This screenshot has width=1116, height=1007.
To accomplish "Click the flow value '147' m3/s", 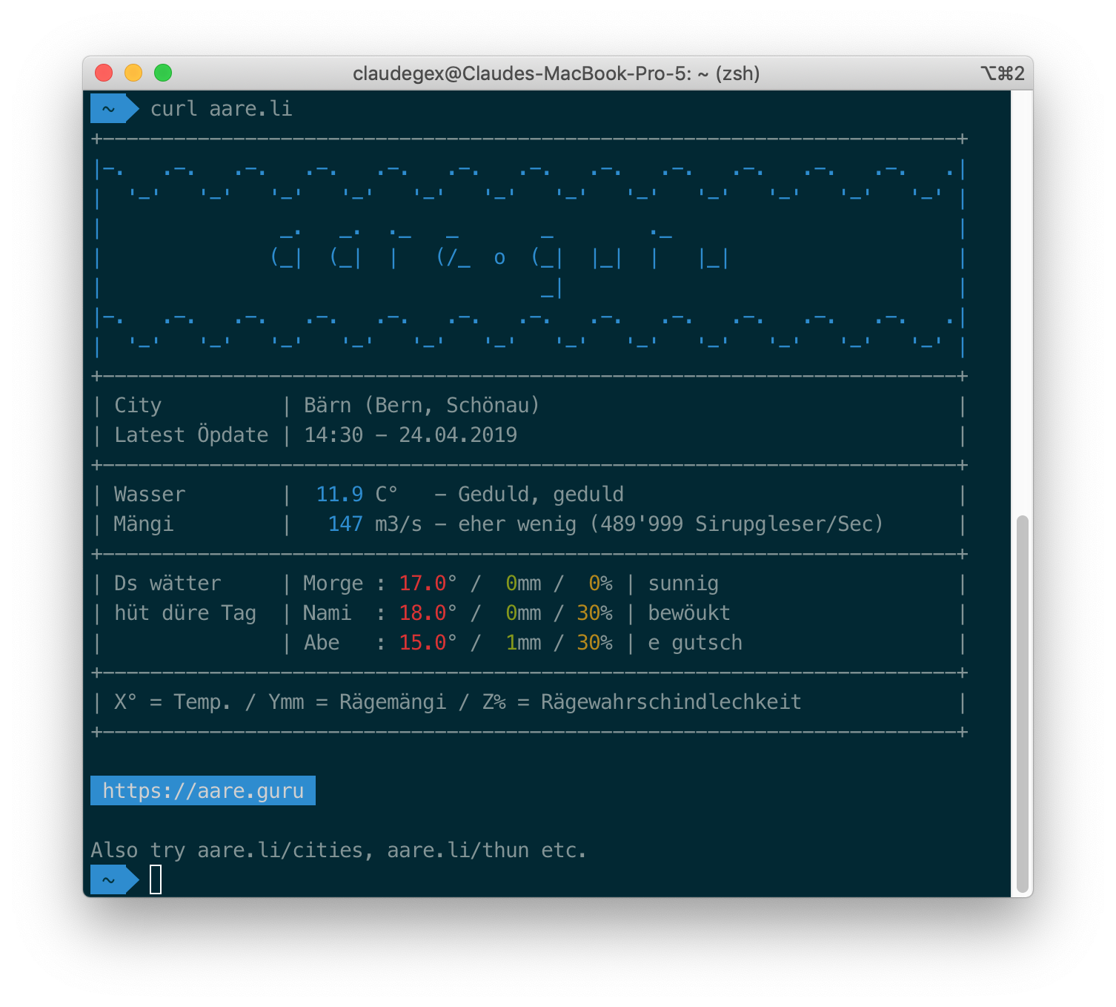I will (345, 524).
